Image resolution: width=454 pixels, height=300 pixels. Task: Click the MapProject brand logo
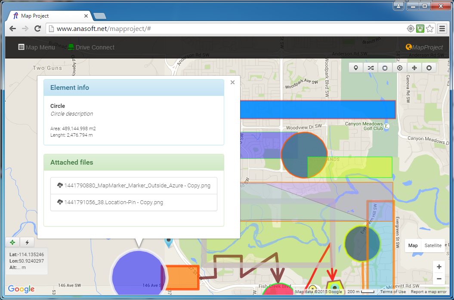424,47
